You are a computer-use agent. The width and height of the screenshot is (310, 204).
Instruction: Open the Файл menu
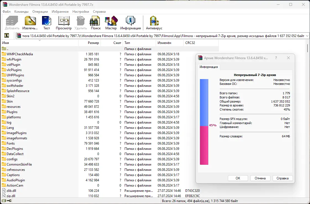(x=7, y=11)
